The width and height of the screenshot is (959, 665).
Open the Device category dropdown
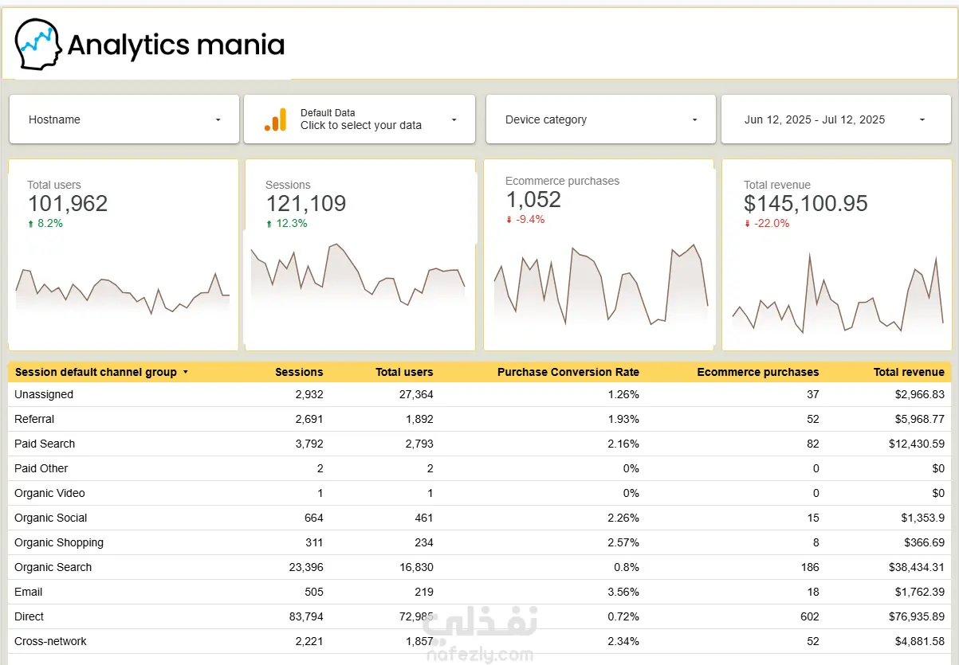[601, 119]
